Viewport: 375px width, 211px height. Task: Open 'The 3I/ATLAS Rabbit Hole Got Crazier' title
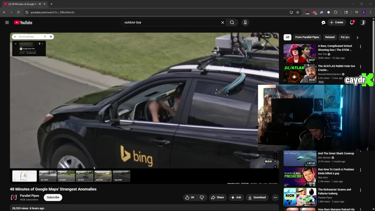[336, 68]
